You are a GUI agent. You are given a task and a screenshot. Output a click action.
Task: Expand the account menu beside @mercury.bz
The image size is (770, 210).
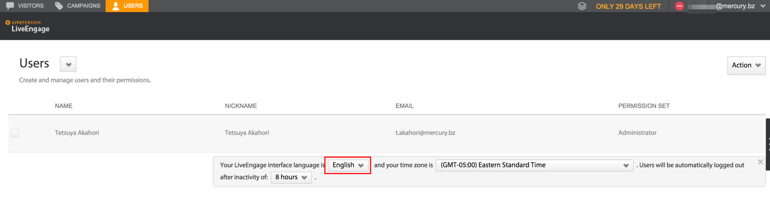762,6
